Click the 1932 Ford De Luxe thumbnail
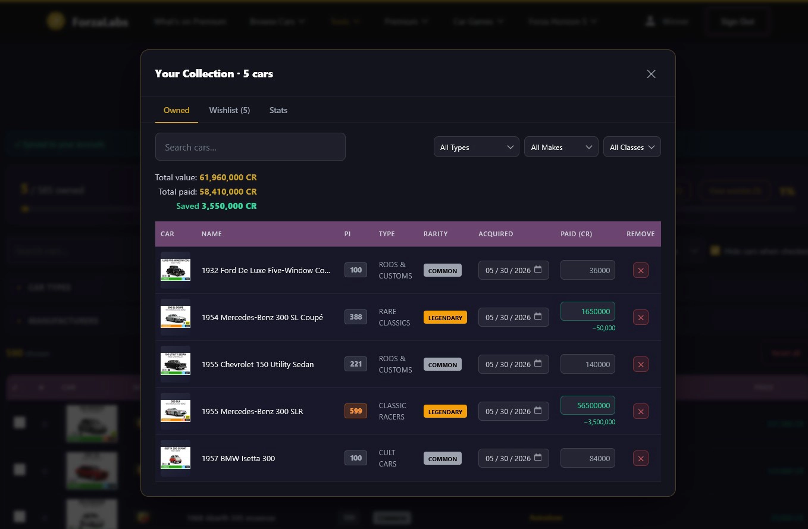The width and height of the screenshot is (808, 529). coord(176,270)
